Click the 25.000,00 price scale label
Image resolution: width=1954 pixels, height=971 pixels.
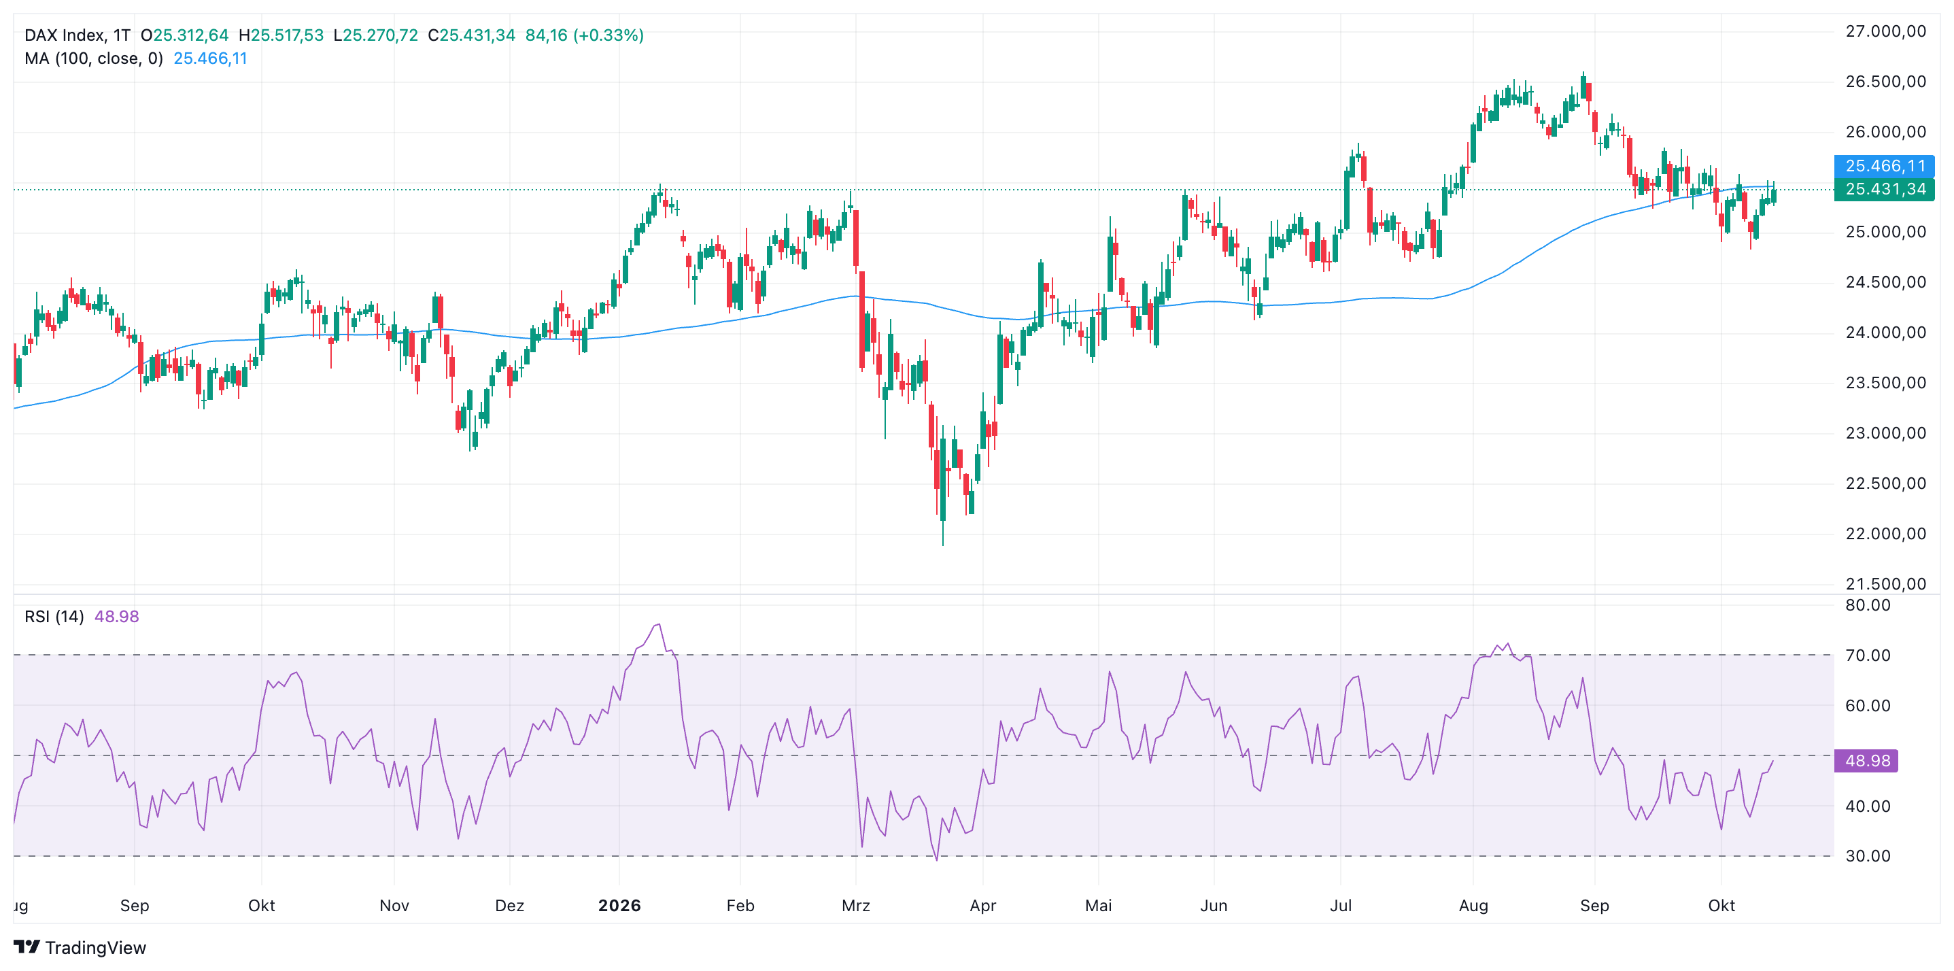(x=1885, y=232)
